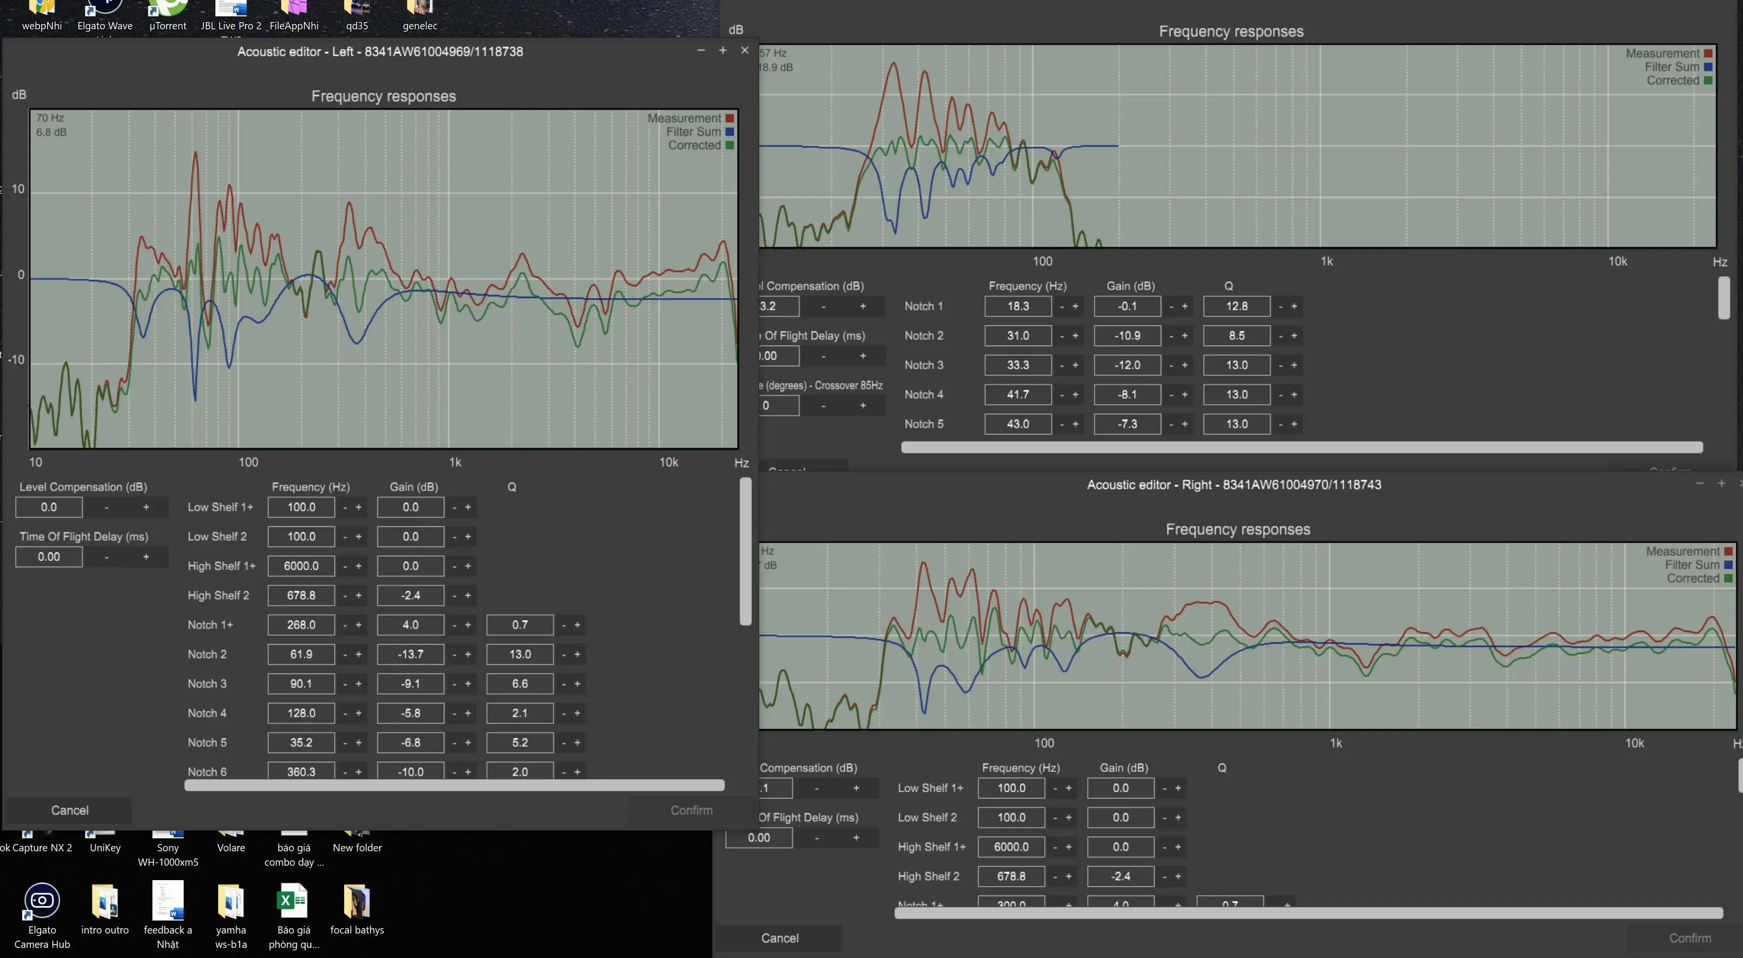Open the Báo giá phòng Excel file
The height and width of the screenshot is (958, 1743).
pyautogui.click(x=294, y=915)
